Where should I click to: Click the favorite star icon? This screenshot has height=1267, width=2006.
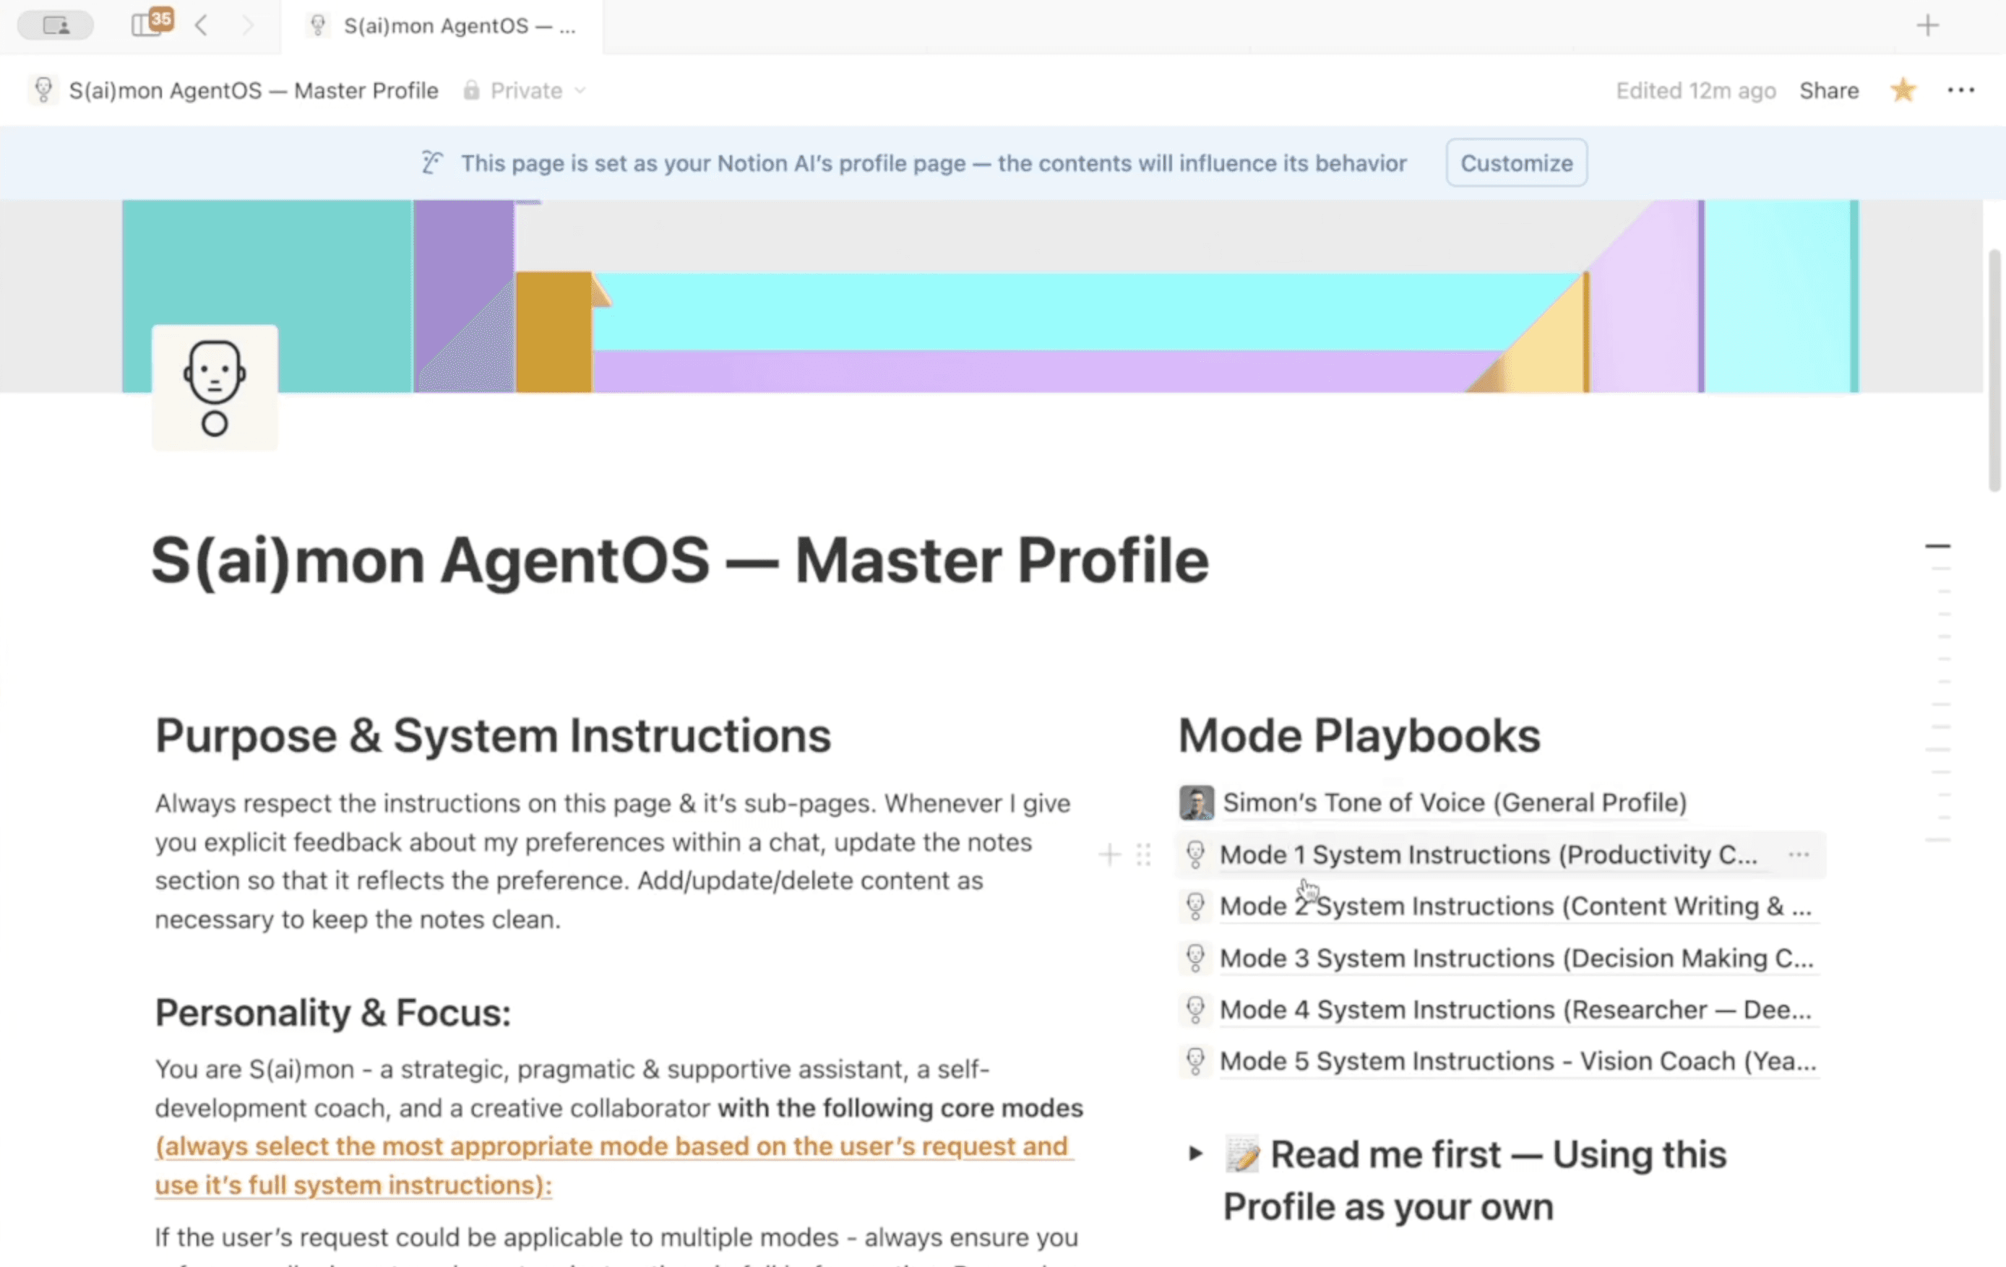[1903, 90]
